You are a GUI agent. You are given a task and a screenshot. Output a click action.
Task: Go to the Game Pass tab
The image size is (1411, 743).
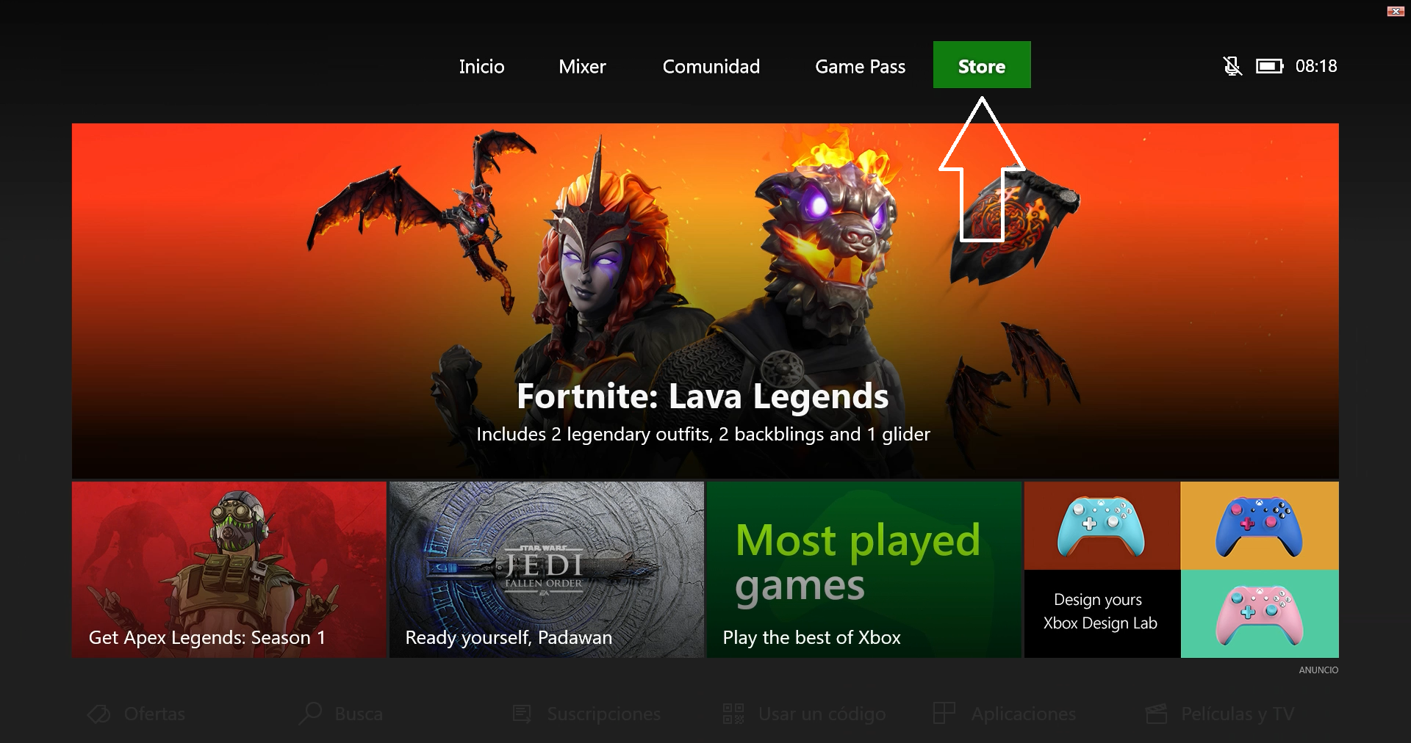pyautogui.click(x=860, y=66)
